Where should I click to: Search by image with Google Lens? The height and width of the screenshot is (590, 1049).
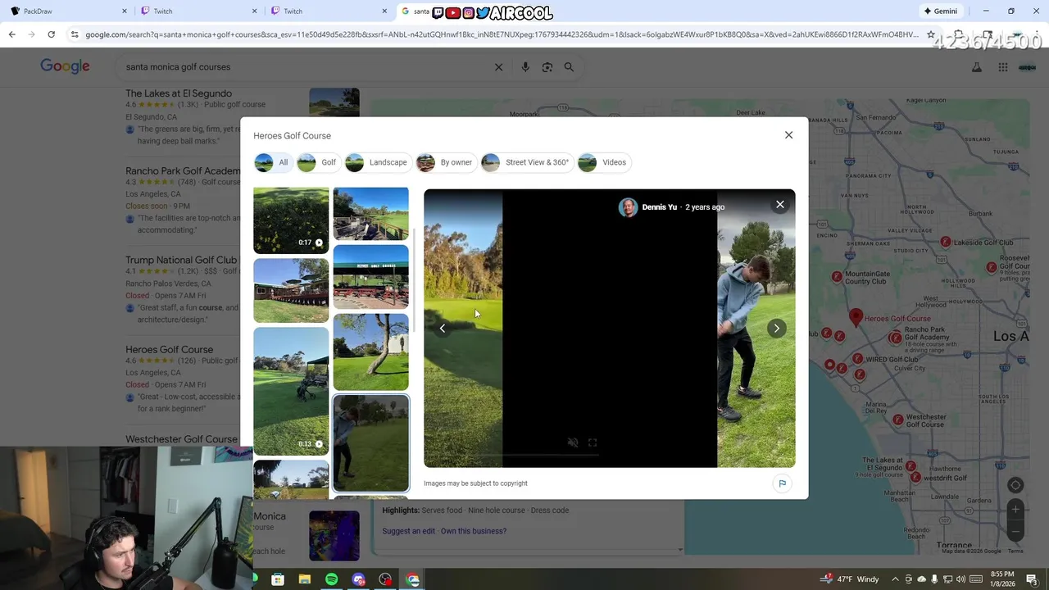pos(547,67)
